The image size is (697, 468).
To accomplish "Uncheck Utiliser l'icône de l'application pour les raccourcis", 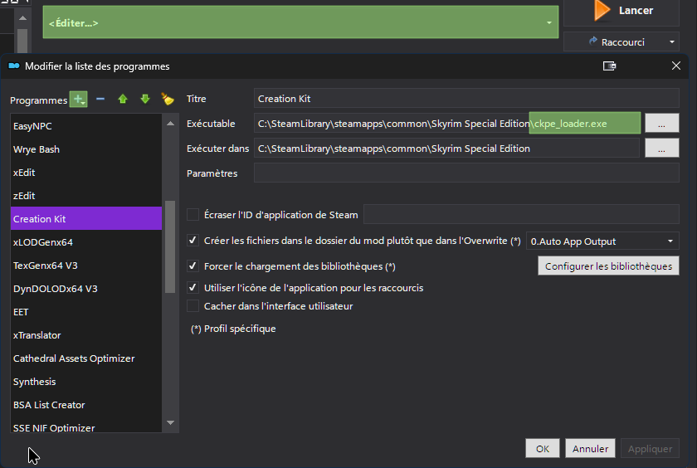I will coord(193,288).
